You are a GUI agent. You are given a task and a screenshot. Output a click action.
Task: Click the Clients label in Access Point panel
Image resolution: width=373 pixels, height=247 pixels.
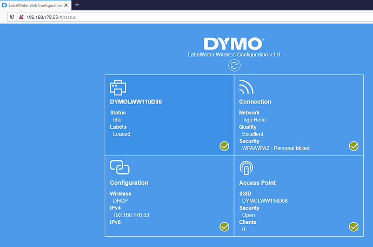(x=248, y=222)
